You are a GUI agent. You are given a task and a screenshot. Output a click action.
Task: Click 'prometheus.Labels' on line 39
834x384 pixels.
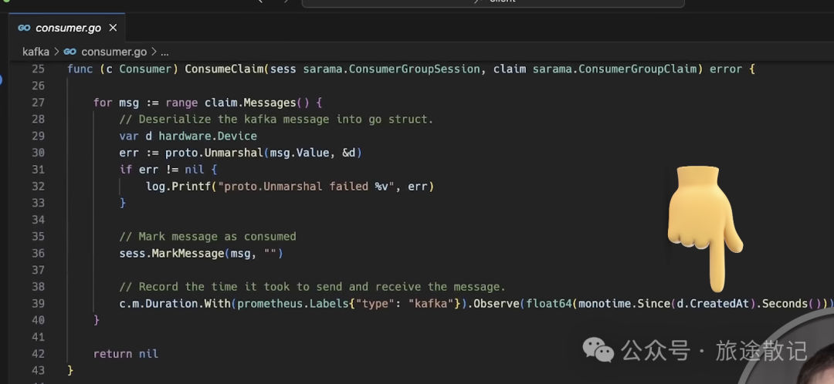pyautogui.click(x=293, y=304)
